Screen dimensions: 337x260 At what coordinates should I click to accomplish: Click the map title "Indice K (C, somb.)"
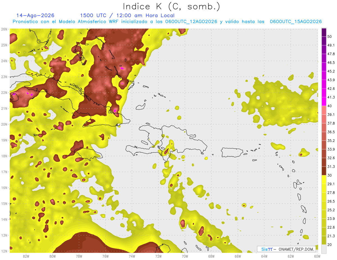click(x=172, y=7)
